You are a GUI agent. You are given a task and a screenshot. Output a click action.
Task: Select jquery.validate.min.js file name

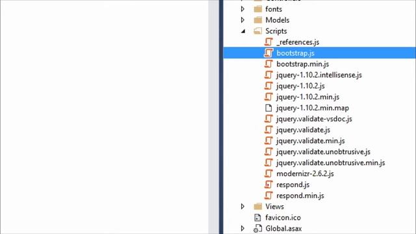(x=311, y=141)
